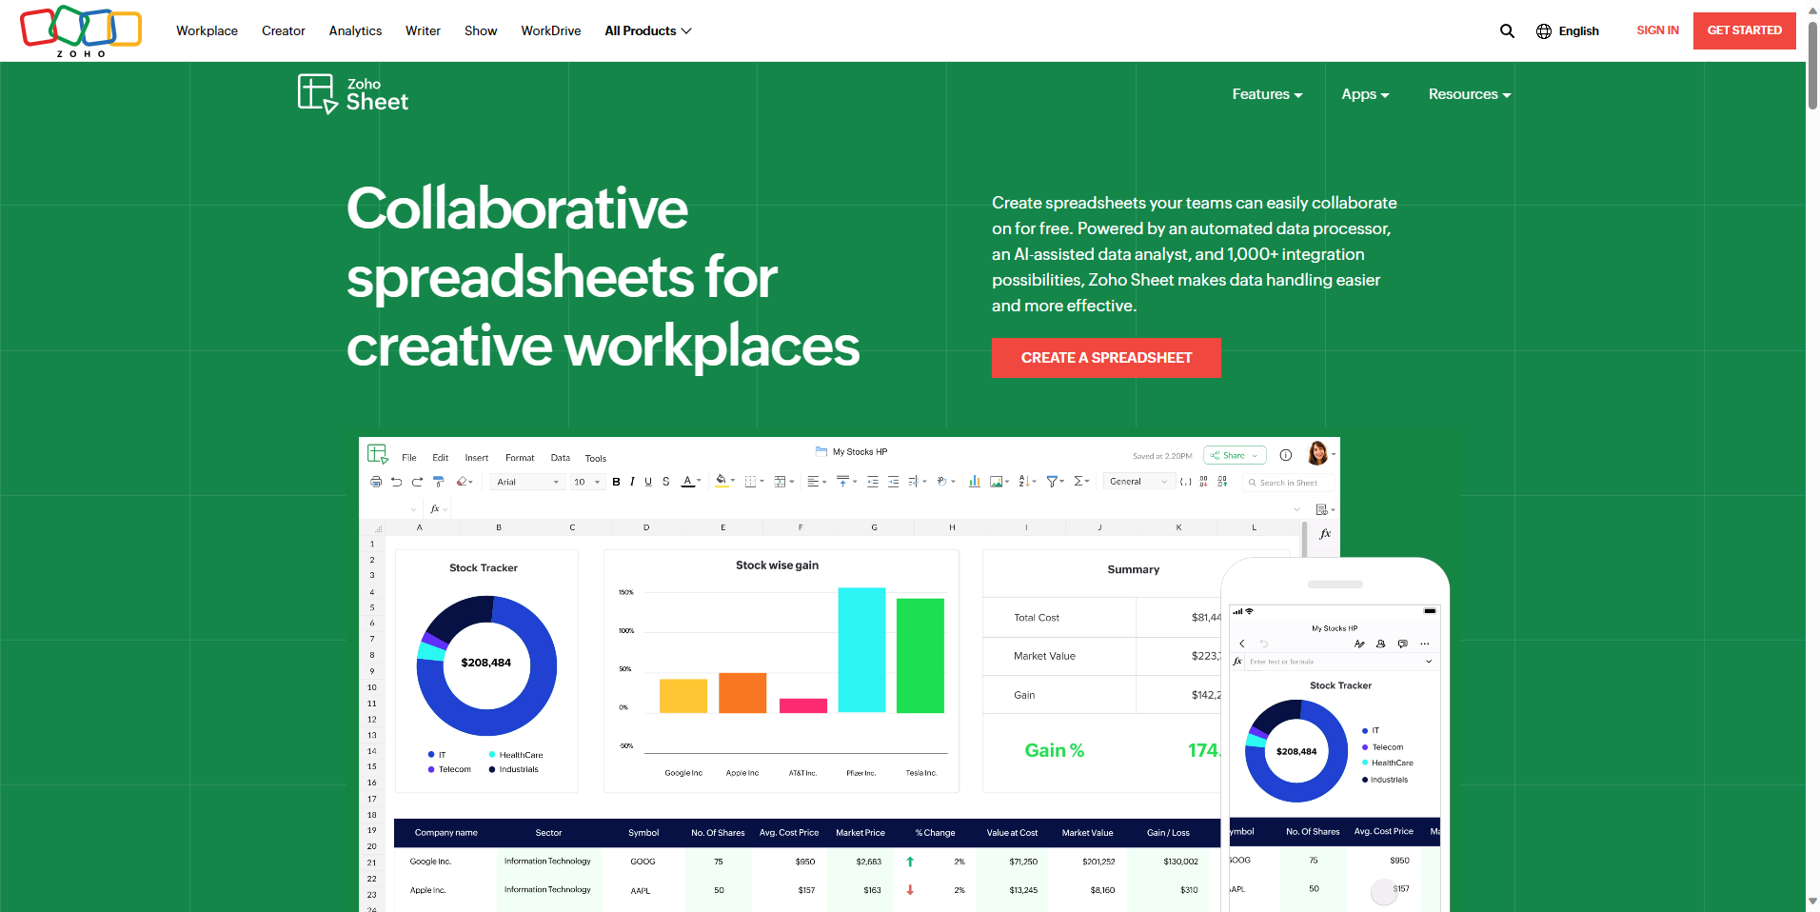Click the globe language icon
Image resolution: width=1820 pixels, height=912 pixels.
pos(1544,30)
